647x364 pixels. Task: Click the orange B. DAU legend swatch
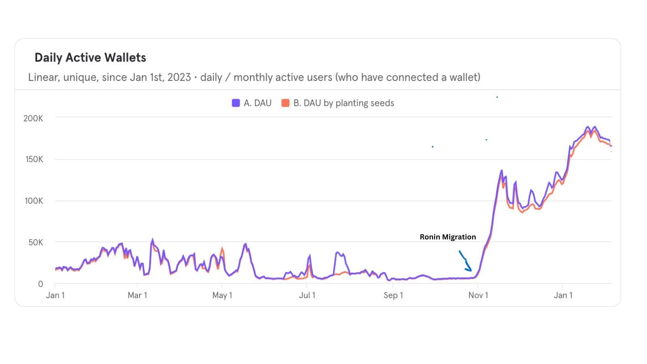[285, 103]
